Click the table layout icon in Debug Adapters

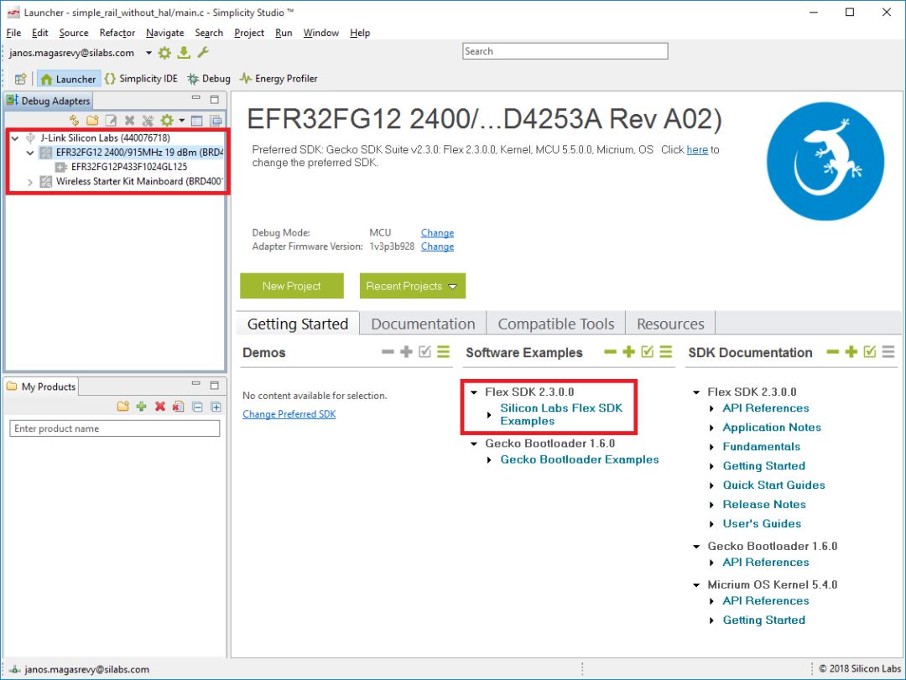[197, 120]
